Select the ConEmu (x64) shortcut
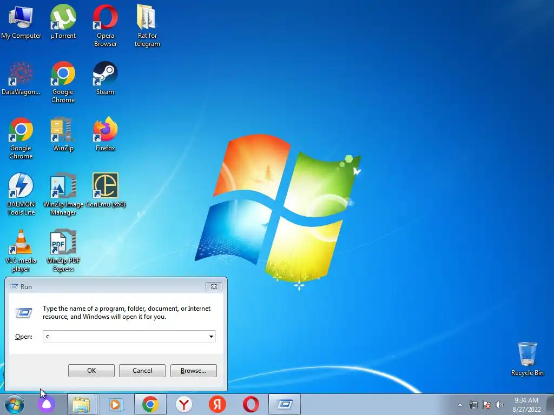Screen dimensions: 554x415 click(x=105, y=191)
